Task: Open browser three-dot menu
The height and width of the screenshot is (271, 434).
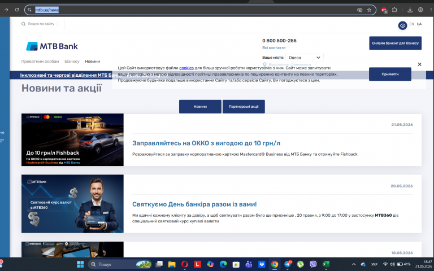Action: pyautogui.click(x=431, y=10)
